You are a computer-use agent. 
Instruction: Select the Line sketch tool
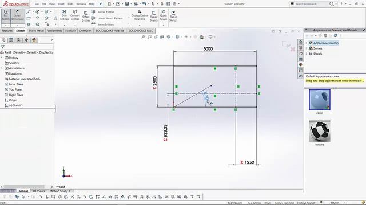coord(29,11)
